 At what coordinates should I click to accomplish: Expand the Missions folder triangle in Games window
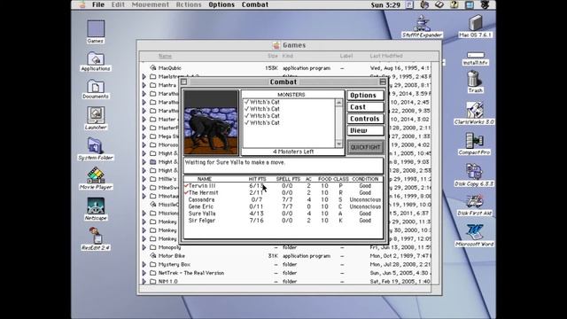[144, 213]
